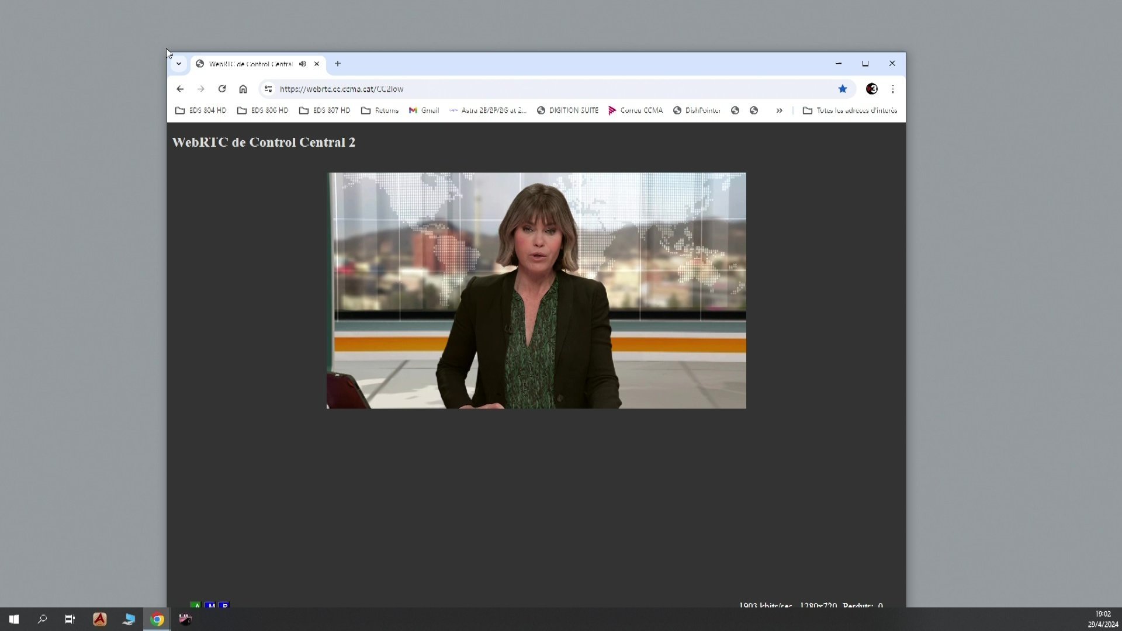Click the green A indicator box
1122x631 pixels.
(195, 605)
